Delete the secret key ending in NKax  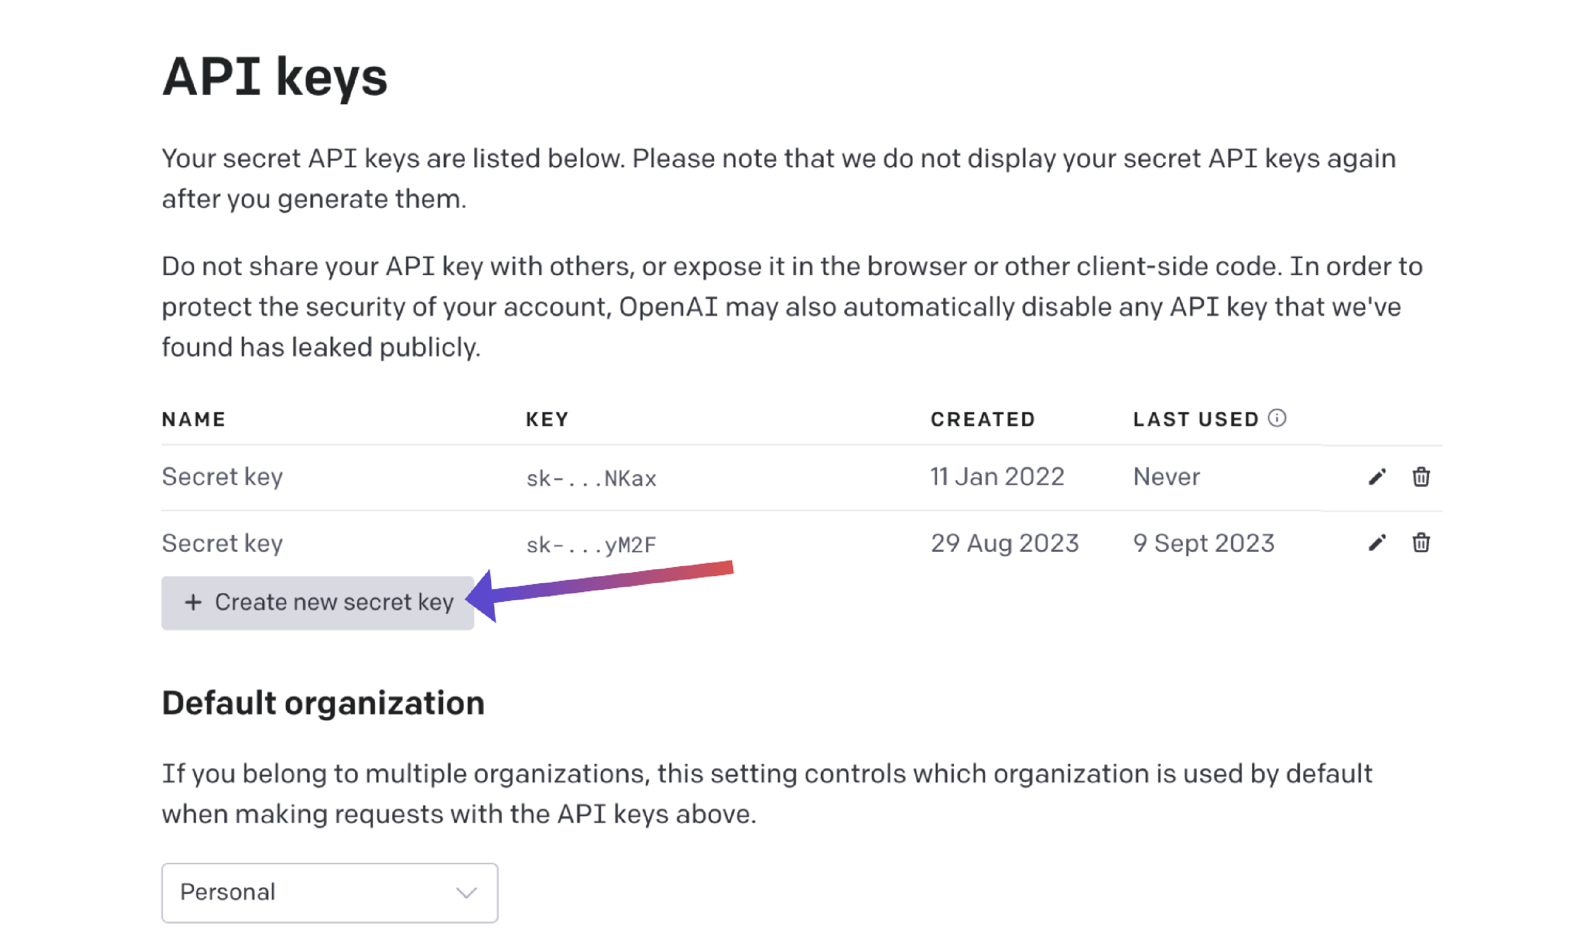point(1420,477)
